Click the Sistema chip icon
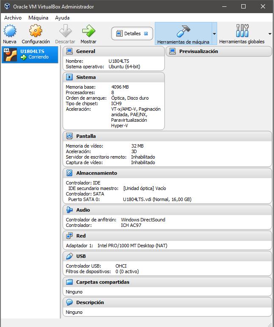The height and width of the screenshot is (327, 274). click(69, 77)
